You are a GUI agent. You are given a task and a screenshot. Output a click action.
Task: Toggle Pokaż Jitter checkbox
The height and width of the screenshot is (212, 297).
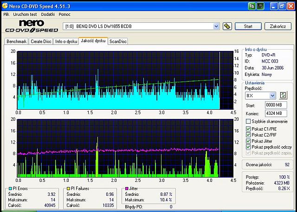click(x=248, y=141)
